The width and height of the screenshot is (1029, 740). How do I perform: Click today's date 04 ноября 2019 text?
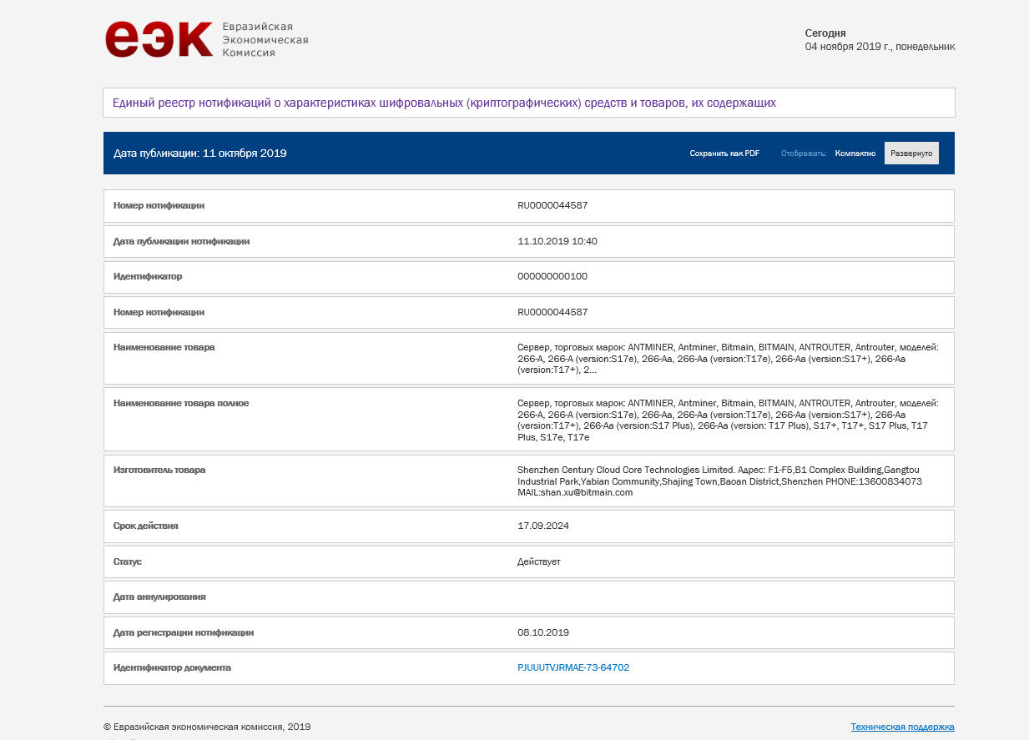(880, 47)
